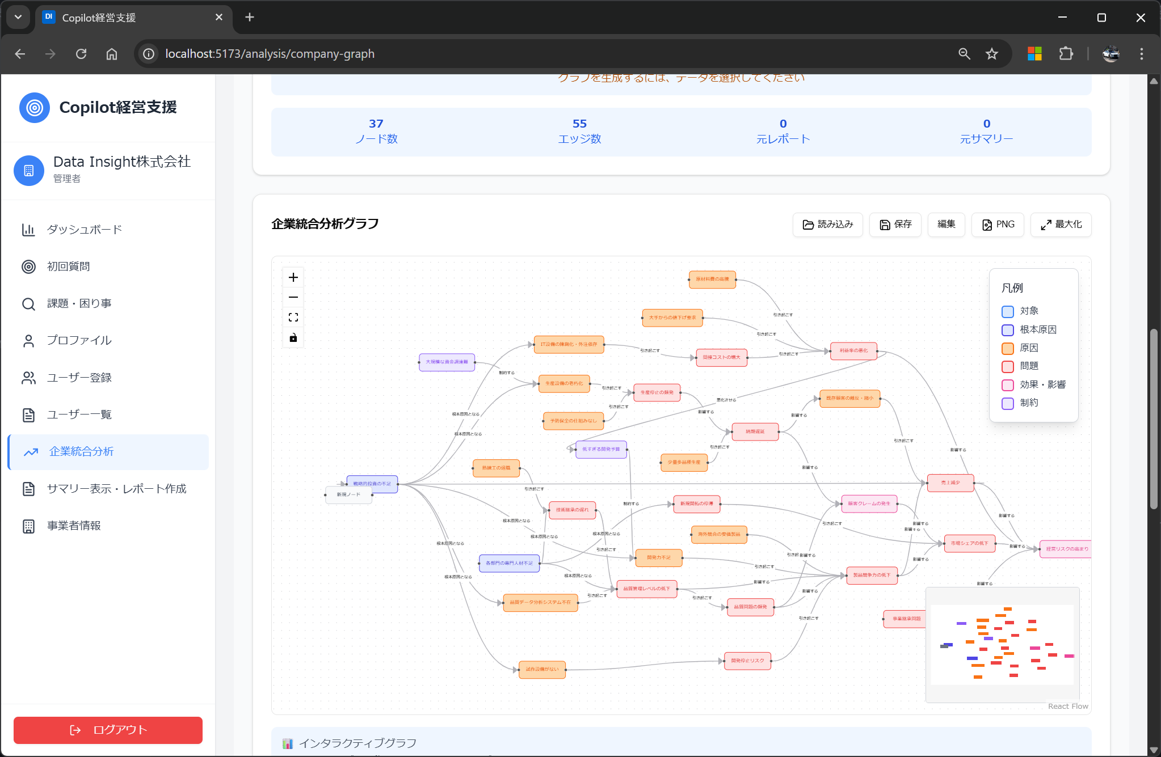Maximize the graph with 最大化
This screenshot has height=757, width=1161.
(x=1061, y=225)
